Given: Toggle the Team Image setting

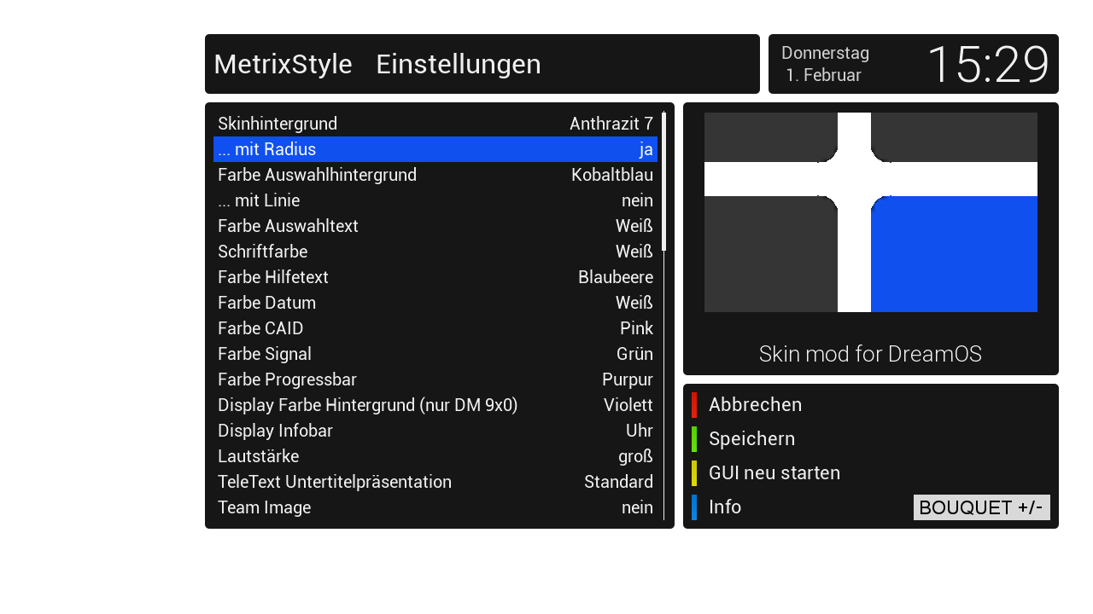Looking at the screenshot, I should click(435, 507).
